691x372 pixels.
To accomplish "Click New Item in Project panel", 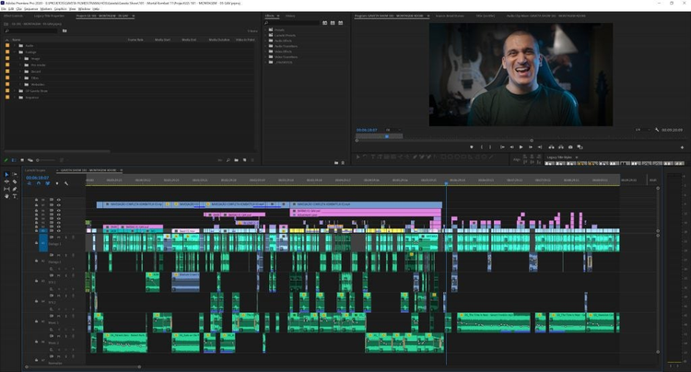I will pos(244,160).
